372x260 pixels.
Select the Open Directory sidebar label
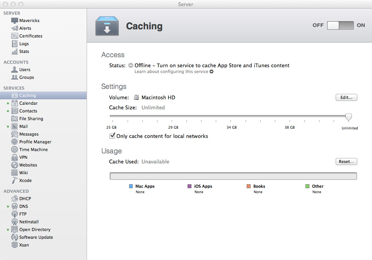tap(35, 229)
